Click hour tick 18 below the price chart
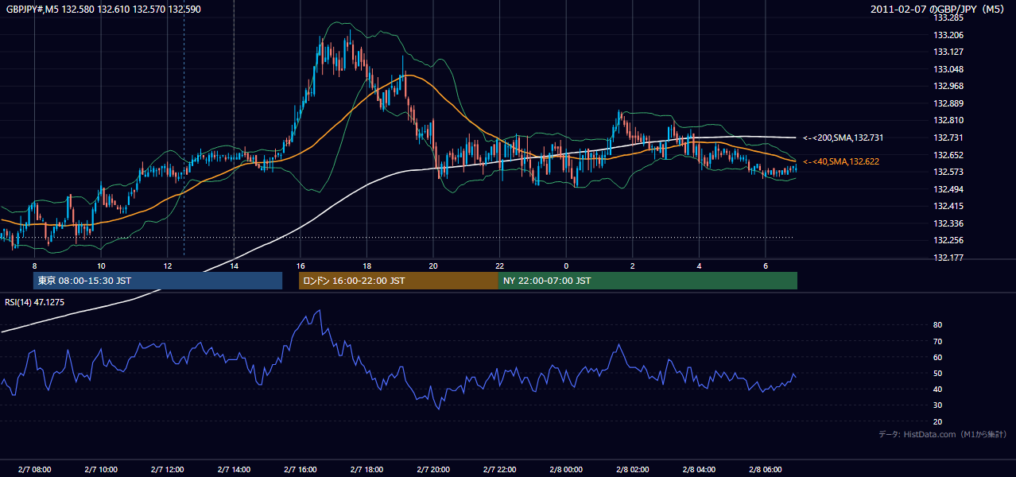Screen dimensions: 1016x477 pos(366,265)
